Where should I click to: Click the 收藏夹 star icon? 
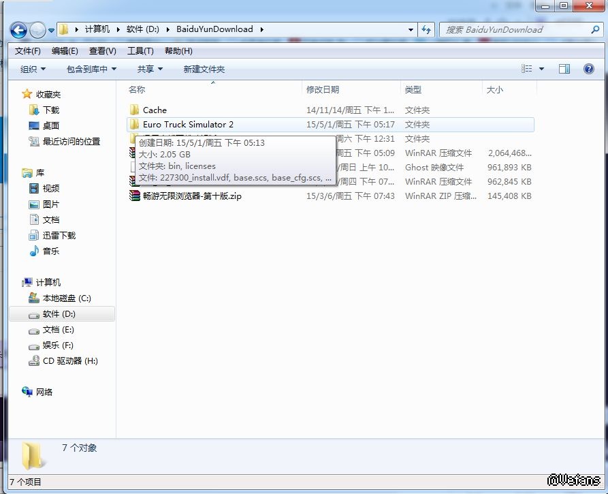[x=27, y=94]
